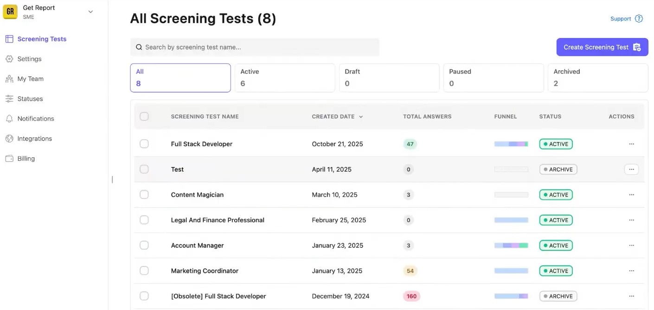The height and width of the screenshot is (310, 654).
Task: Click the Support help question-mark icon
Action: point(639,19)
